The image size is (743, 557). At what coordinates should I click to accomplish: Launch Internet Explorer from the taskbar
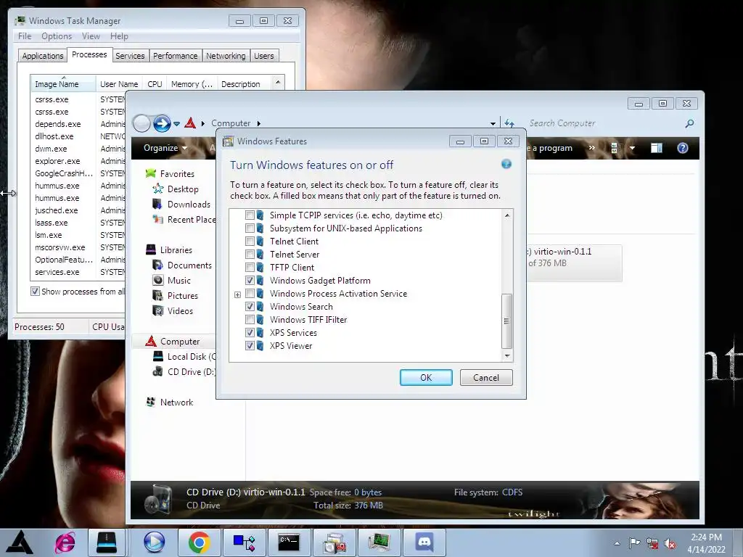[65, 542]
